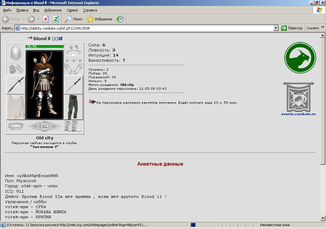Viewport: 326px width, 229px height.
Task: Click the empty earrings slot
Action: pos(74,47)
